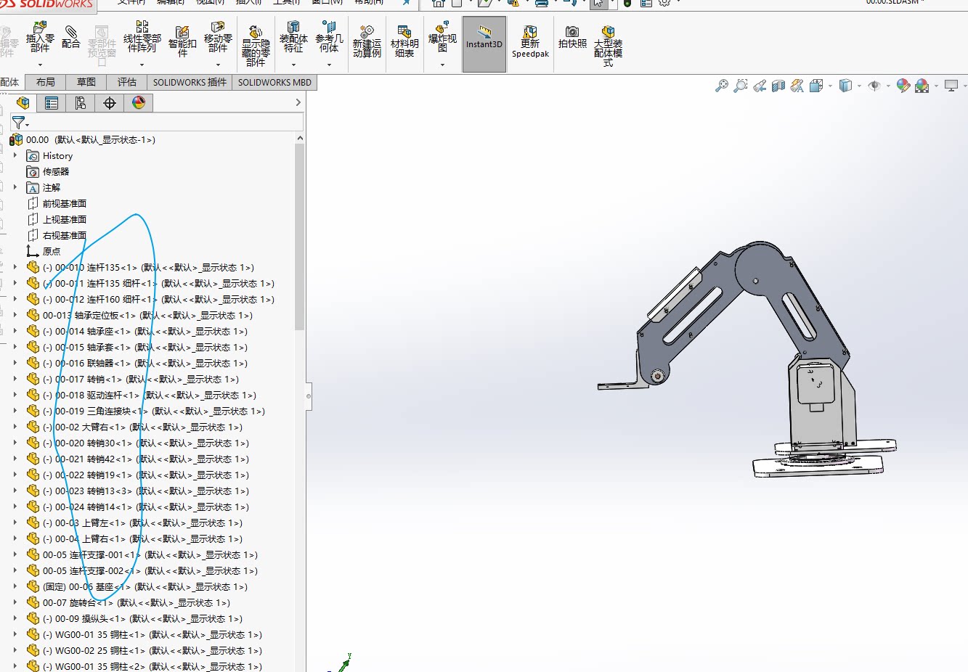Click the tree scrollbar up arrow
Viewport: 968px width, 672px height.
(x=300, y=138)
